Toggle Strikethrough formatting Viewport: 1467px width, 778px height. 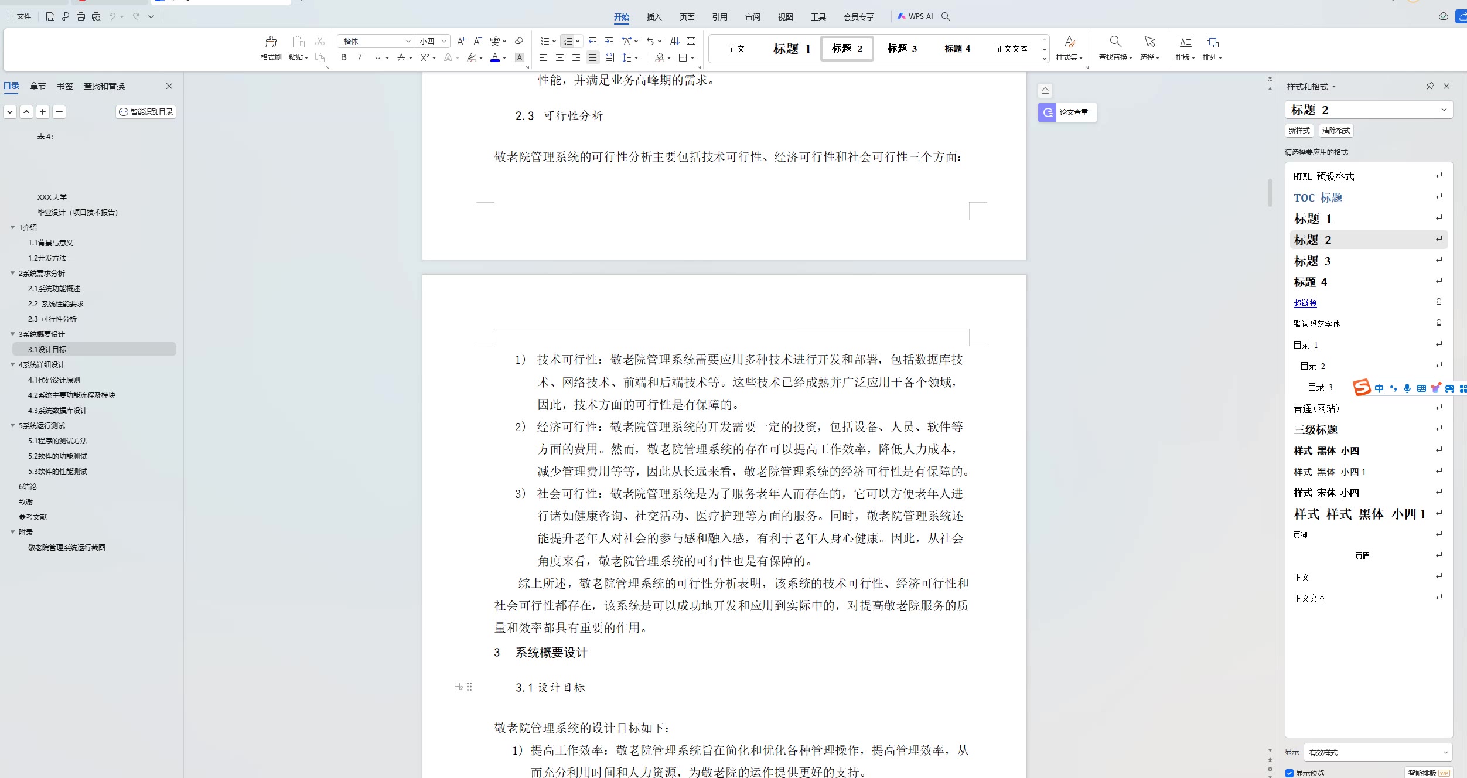[x=401, y=57]
